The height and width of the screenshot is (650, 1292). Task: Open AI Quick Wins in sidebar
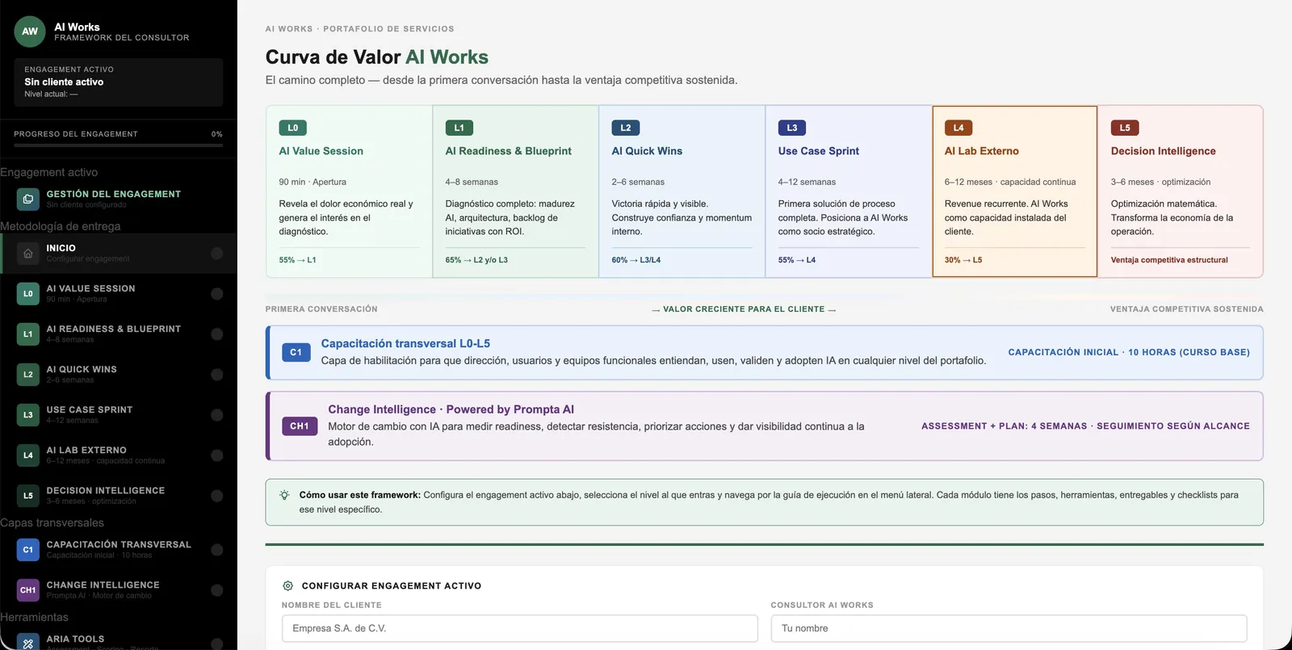119,375
